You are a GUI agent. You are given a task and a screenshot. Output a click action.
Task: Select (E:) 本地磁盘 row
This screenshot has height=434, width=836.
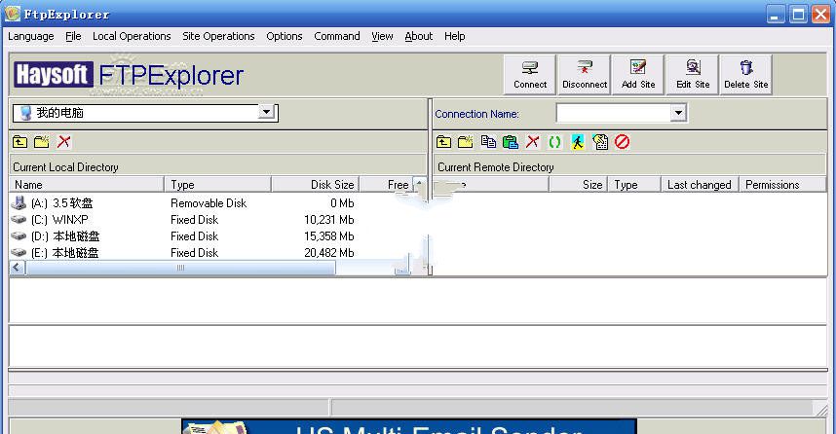[x=183, y=252]
